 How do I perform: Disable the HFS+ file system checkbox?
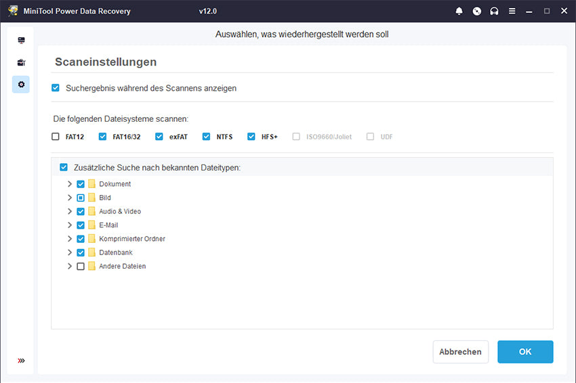tap(251, 137)
